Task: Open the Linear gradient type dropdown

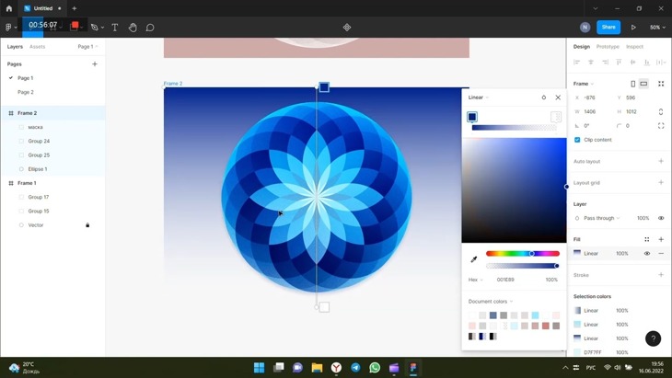Action: pos(478,97)
